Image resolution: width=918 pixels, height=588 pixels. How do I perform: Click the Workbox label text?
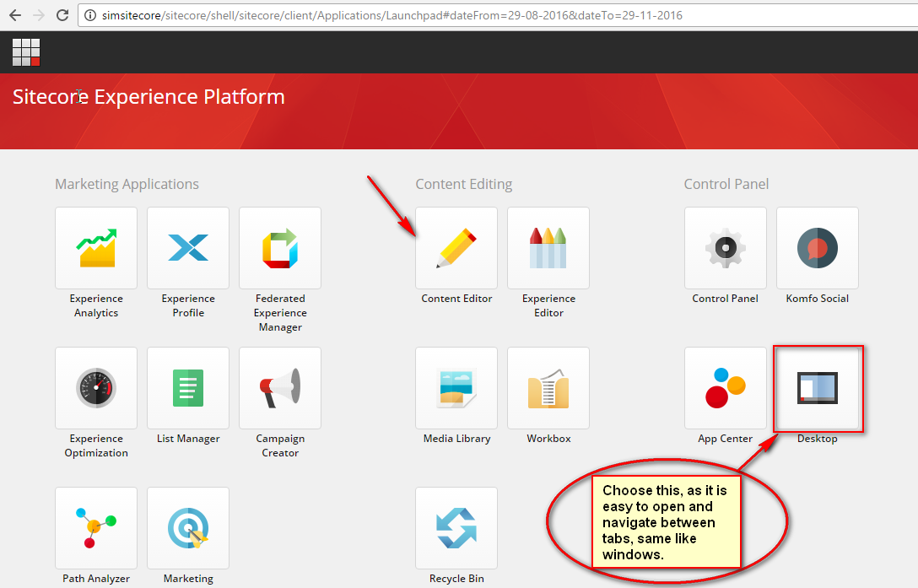coord(548,438)
